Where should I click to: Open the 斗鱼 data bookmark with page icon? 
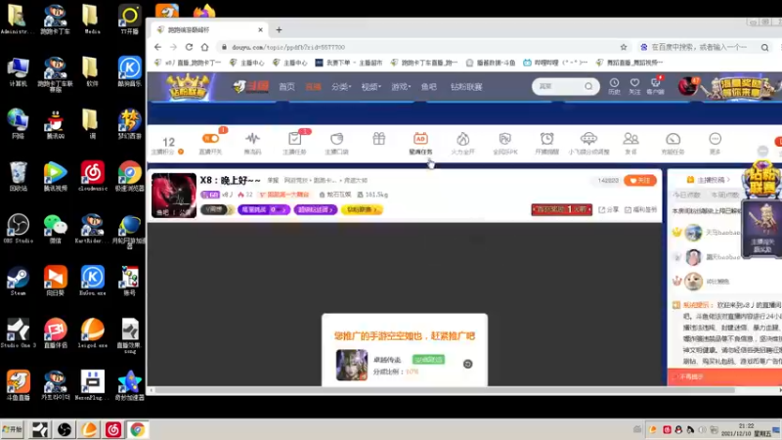(x=491, y=63)
